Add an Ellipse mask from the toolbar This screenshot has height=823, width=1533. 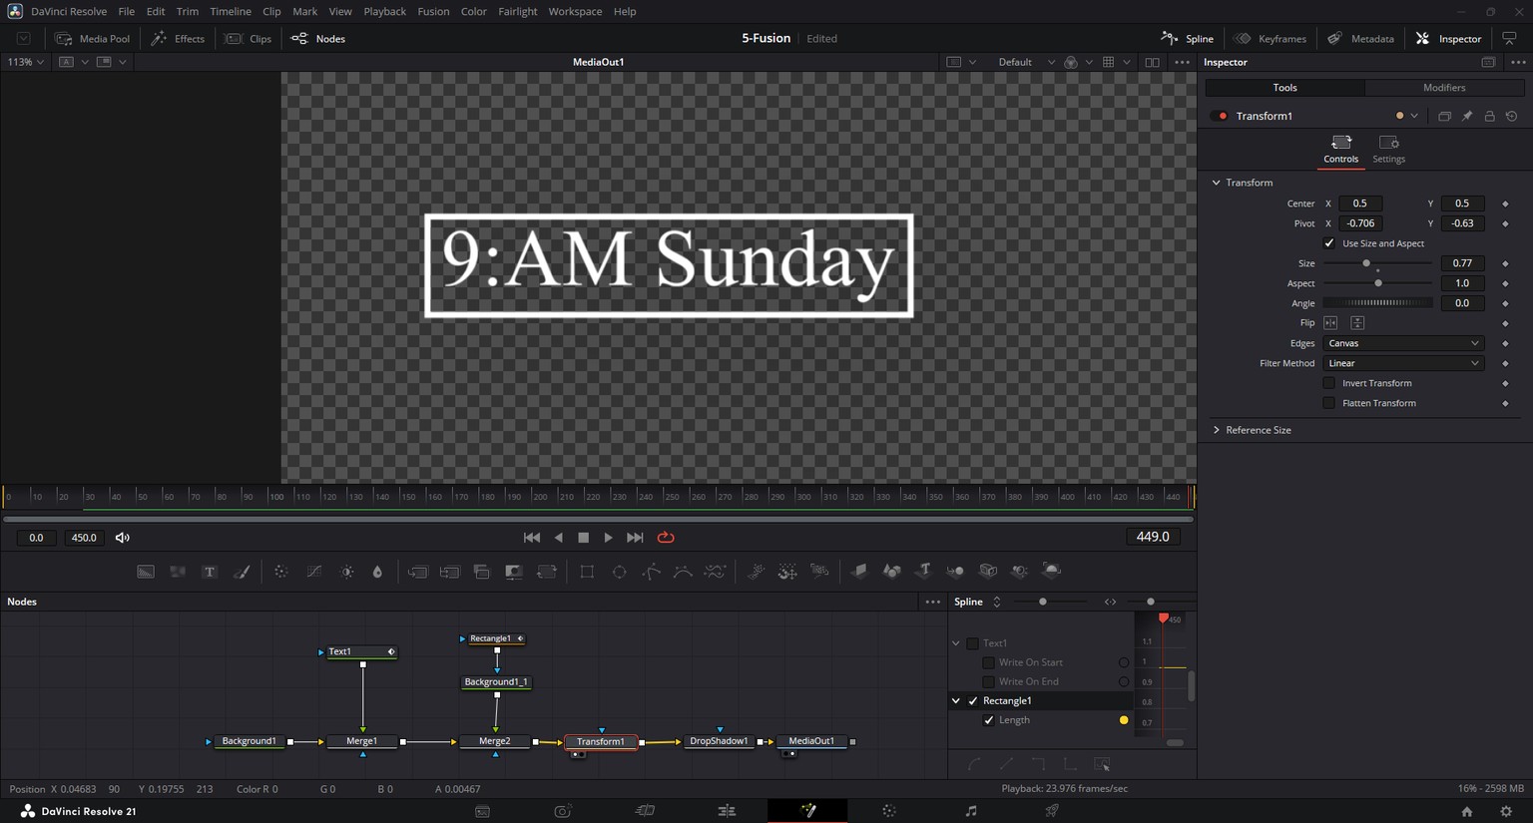[x=619, y=572]
